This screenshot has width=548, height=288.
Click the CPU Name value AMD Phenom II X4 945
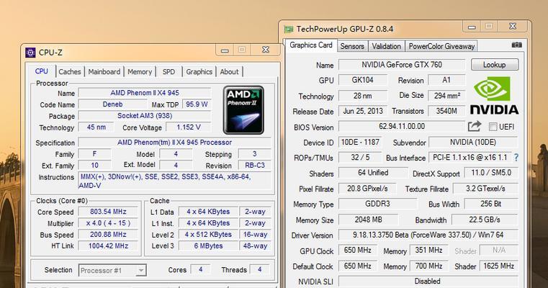coord(145,93)
